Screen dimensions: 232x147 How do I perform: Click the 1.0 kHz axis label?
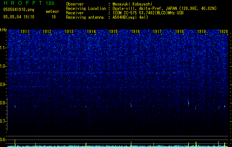tap(3, 66)
